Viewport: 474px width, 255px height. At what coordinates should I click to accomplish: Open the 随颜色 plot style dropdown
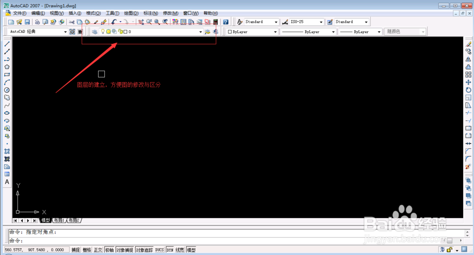[x=423, y=32]
